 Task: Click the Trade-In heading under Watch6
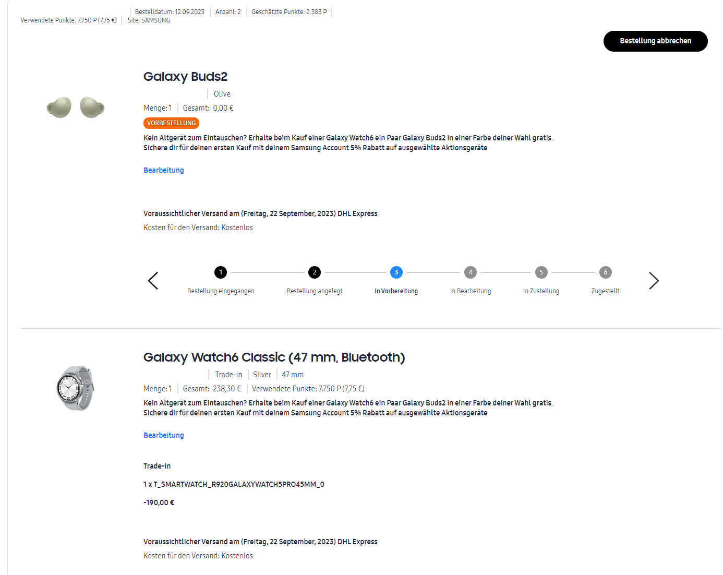[x=157, y=466]
